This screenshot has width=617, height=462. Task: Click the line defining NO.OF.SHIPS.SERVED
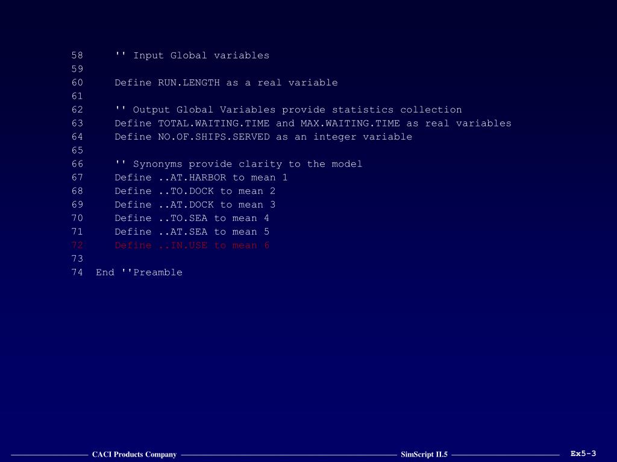pos(264,137)
